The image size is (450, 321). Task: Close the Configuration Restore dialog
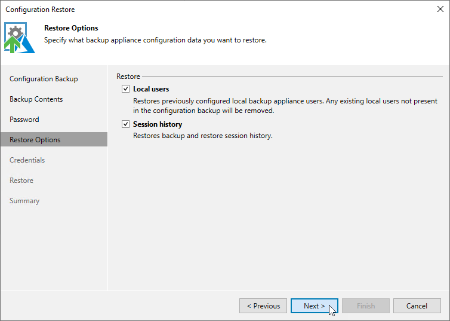440,9
